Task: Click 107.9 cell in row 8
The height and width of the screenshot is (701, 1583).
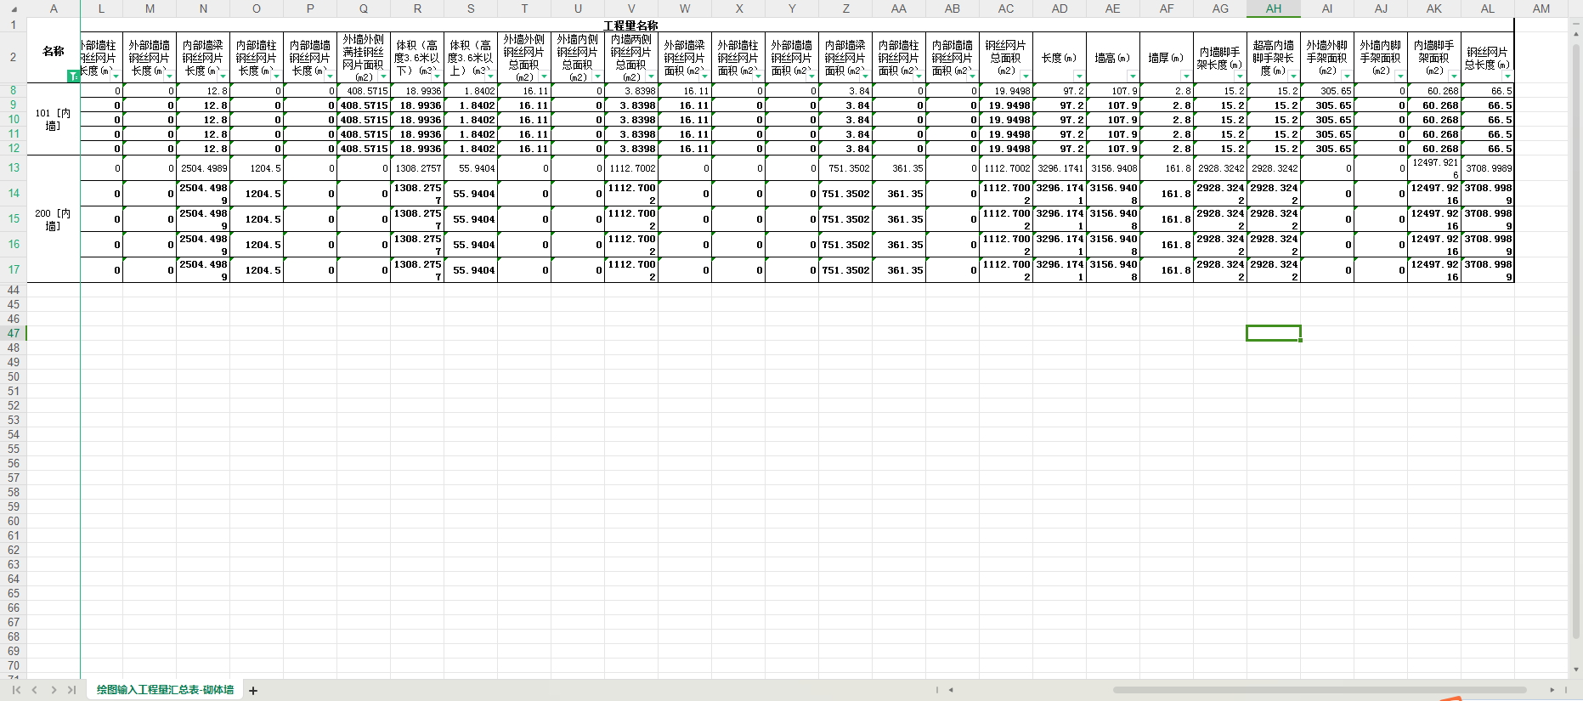Action: coord(1113,91)
